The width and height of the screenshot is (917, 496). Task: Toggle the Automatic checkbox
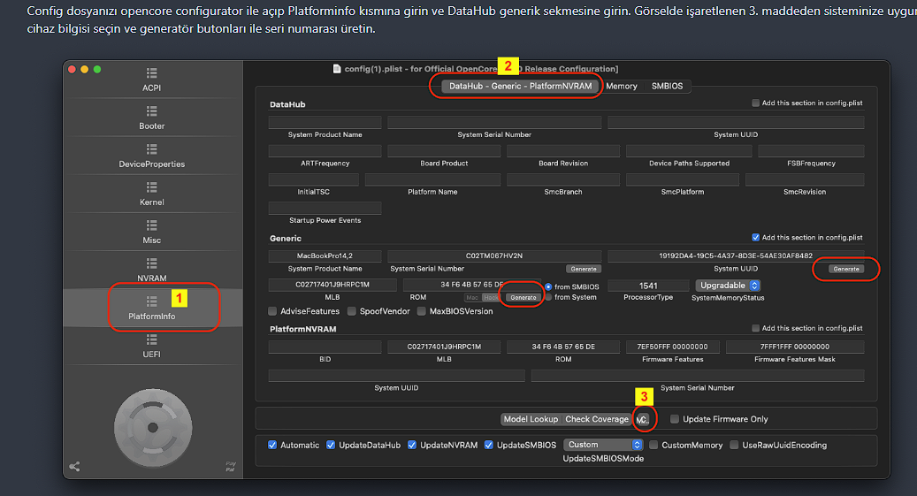point(272,445)
